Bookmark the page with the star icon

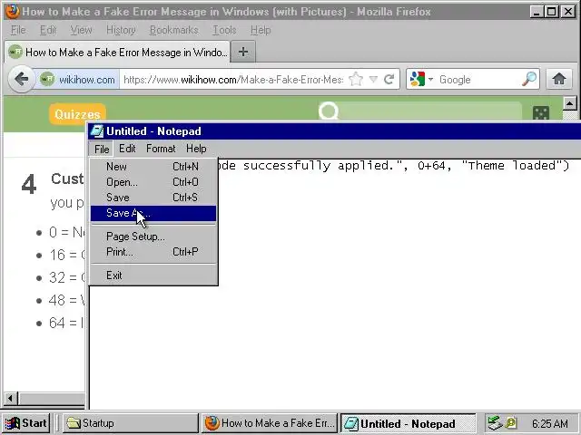[356, 79]
